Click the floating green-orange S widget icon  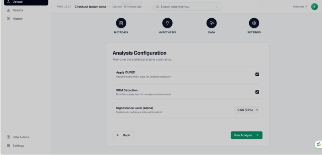(x=318, y=144)
